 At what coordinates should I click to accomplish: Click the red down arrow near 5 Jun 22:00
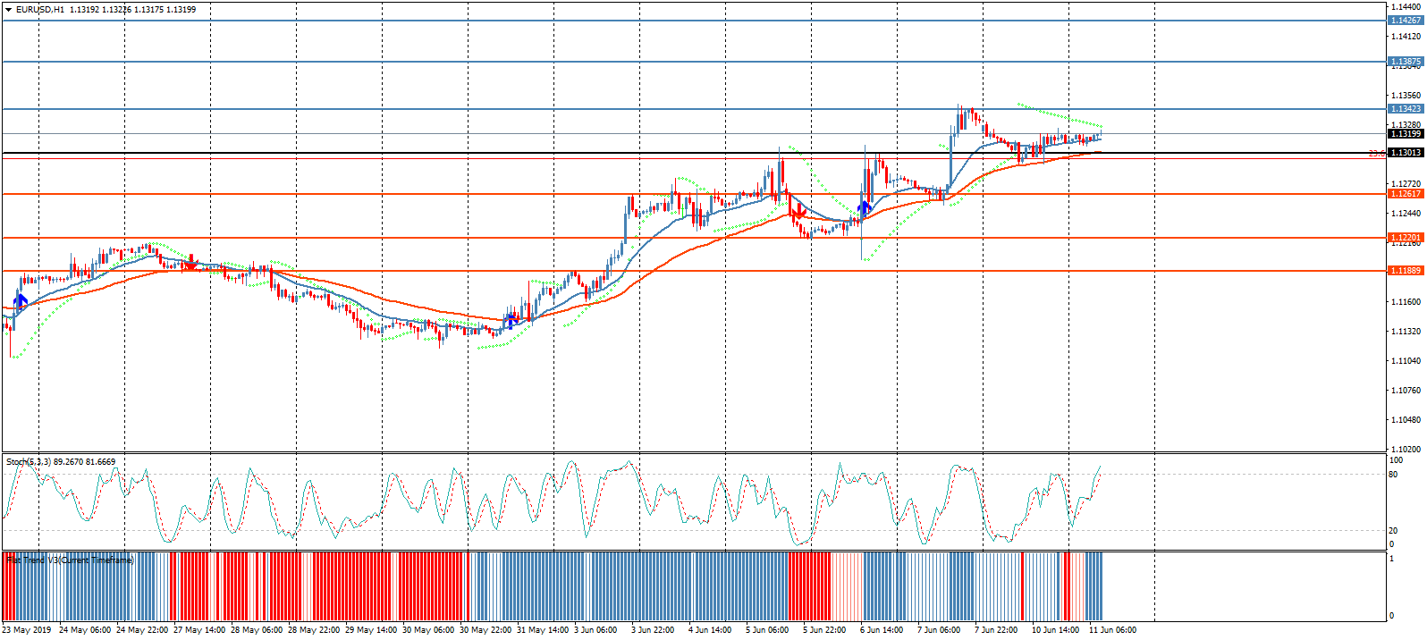[797, 215]
